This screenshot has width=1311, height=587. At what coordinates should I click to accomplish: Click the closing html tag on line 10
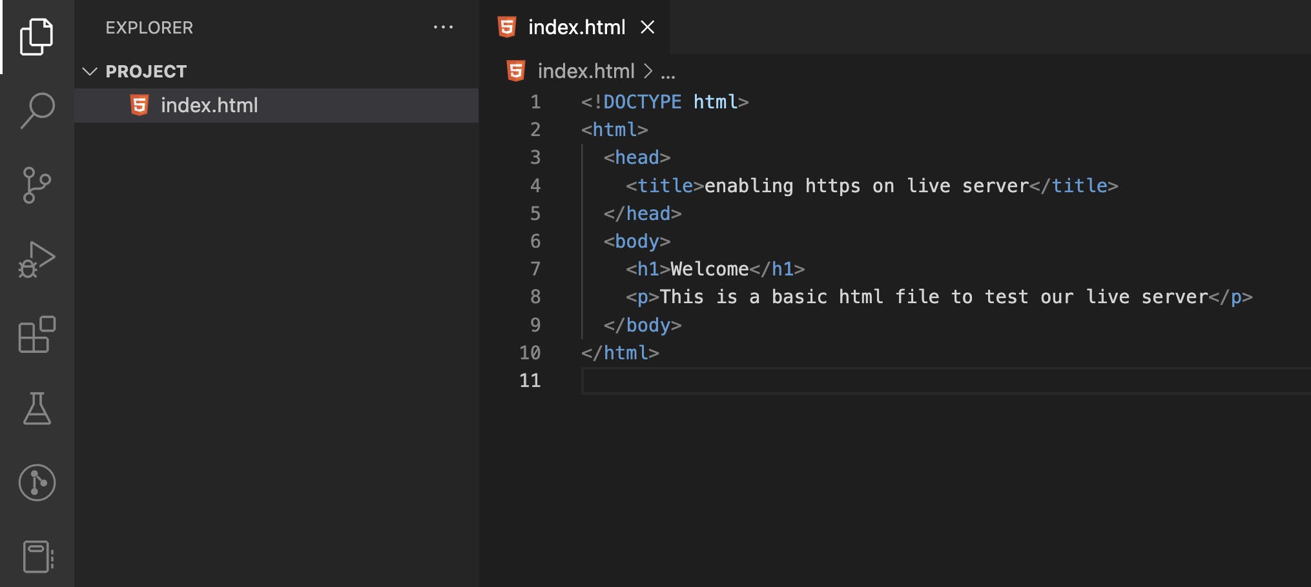point(620,353)
